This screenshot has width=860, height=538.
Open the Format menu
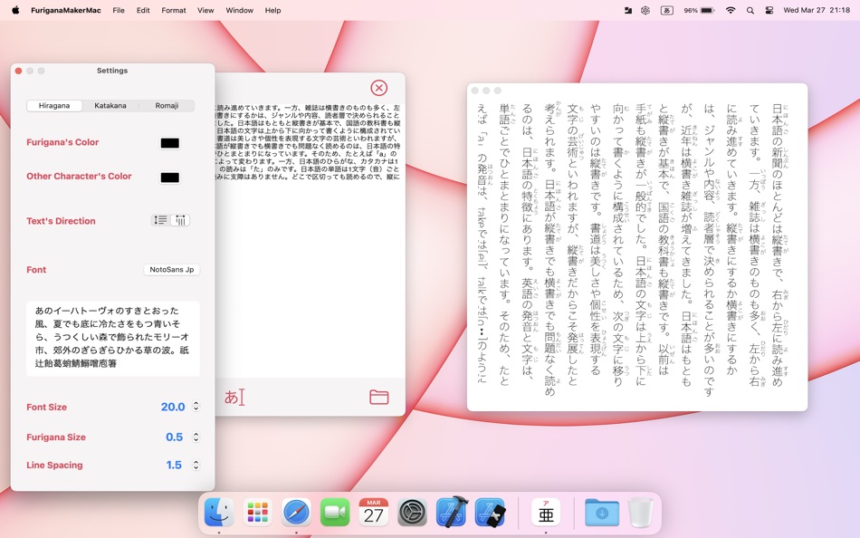pyautogui.click(x=173, y=10)
